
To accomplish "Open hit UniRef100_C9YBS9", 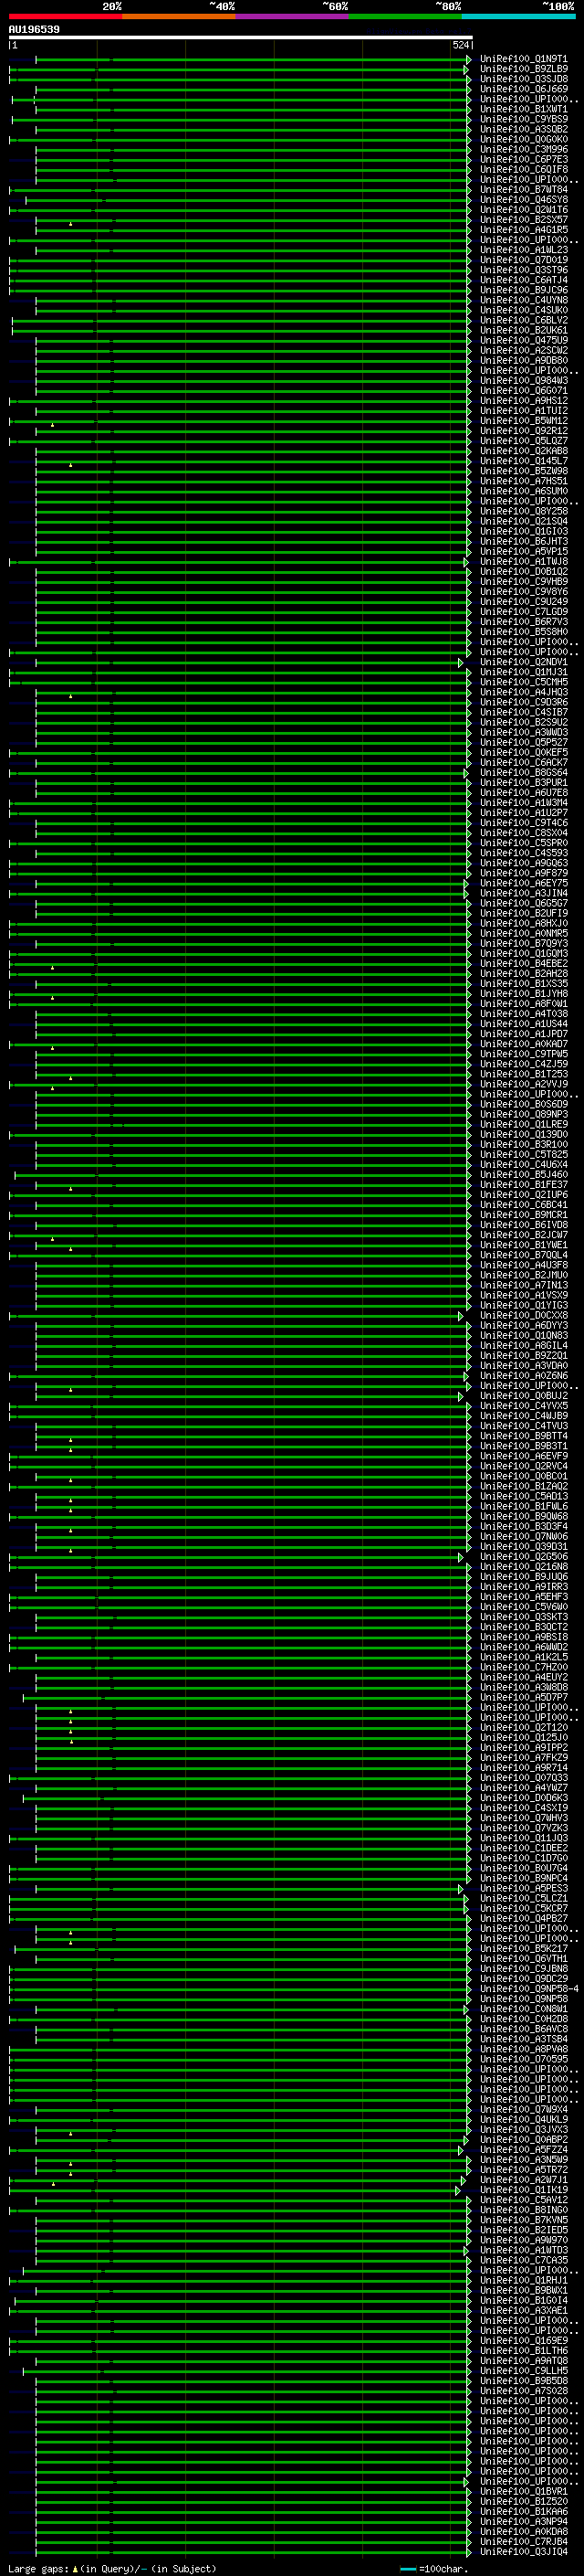I will click(x=524, y=119).
